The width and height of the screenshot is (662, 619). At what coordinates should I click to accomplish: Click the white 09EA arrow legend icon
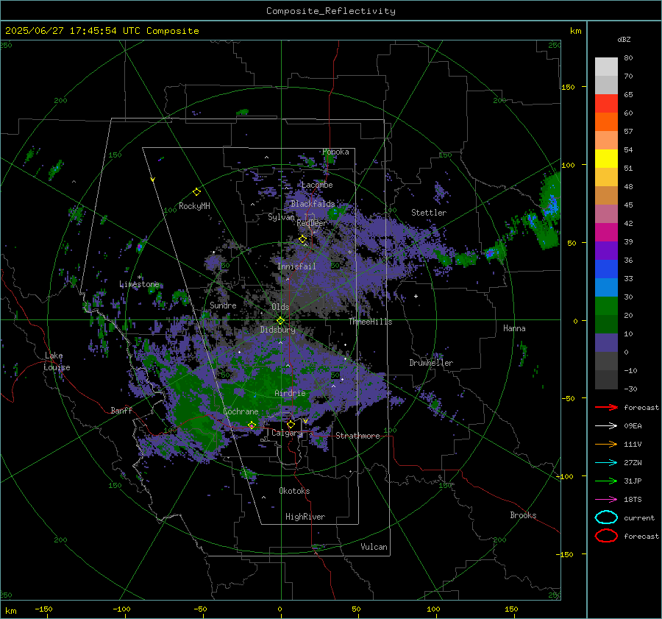tap(606, 426)
